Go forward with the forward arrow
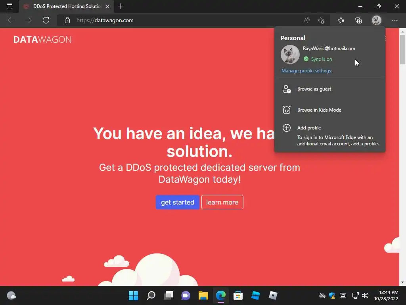The width and height of the screenshot is (406, 305). click(x=29, y=20)
